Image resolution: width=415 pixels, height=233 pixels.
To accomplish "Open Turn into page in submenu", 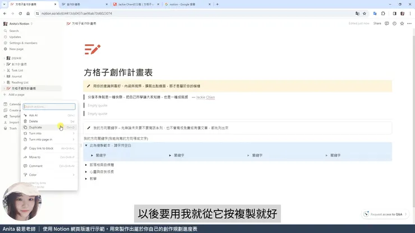I will point(49,139).
